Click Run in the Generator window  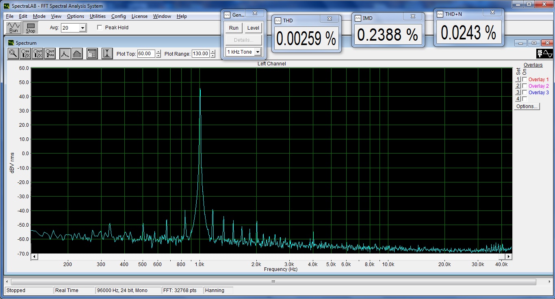pos(234,28)
